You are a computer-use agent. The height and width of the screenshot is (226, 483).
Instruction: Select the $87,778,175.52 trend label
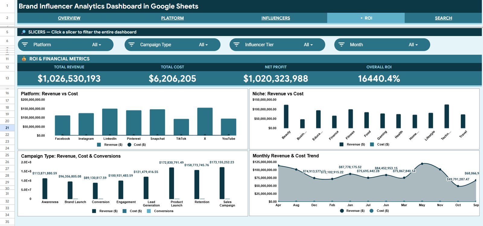350,167
